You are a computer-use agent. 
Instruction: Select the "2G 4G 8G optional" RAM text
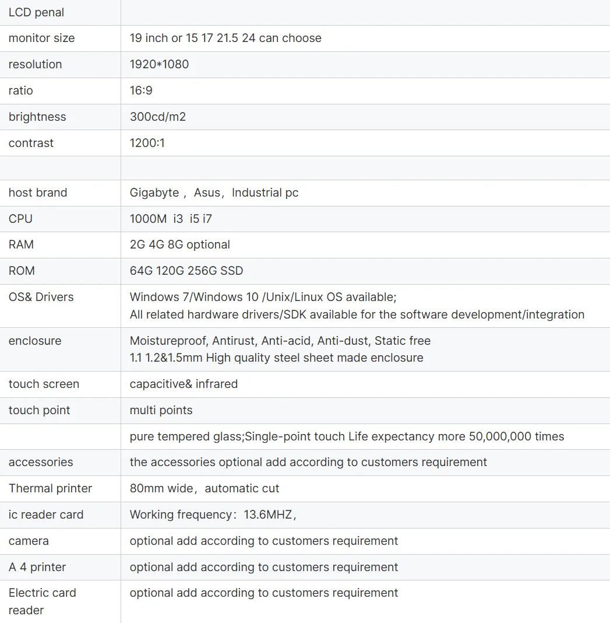(x=179, y=244)
